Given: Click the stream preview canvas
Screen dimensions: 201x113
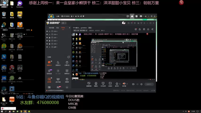Looking at the screenshot, I should point(114,56).
